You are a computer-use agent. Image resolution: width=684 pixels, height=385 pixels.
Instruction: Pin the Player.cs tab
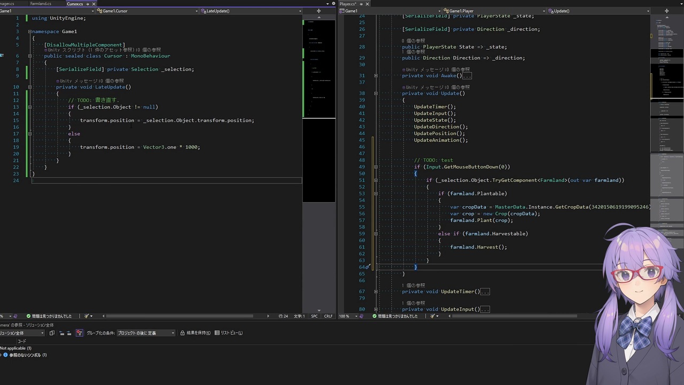(x=361, y=4)
